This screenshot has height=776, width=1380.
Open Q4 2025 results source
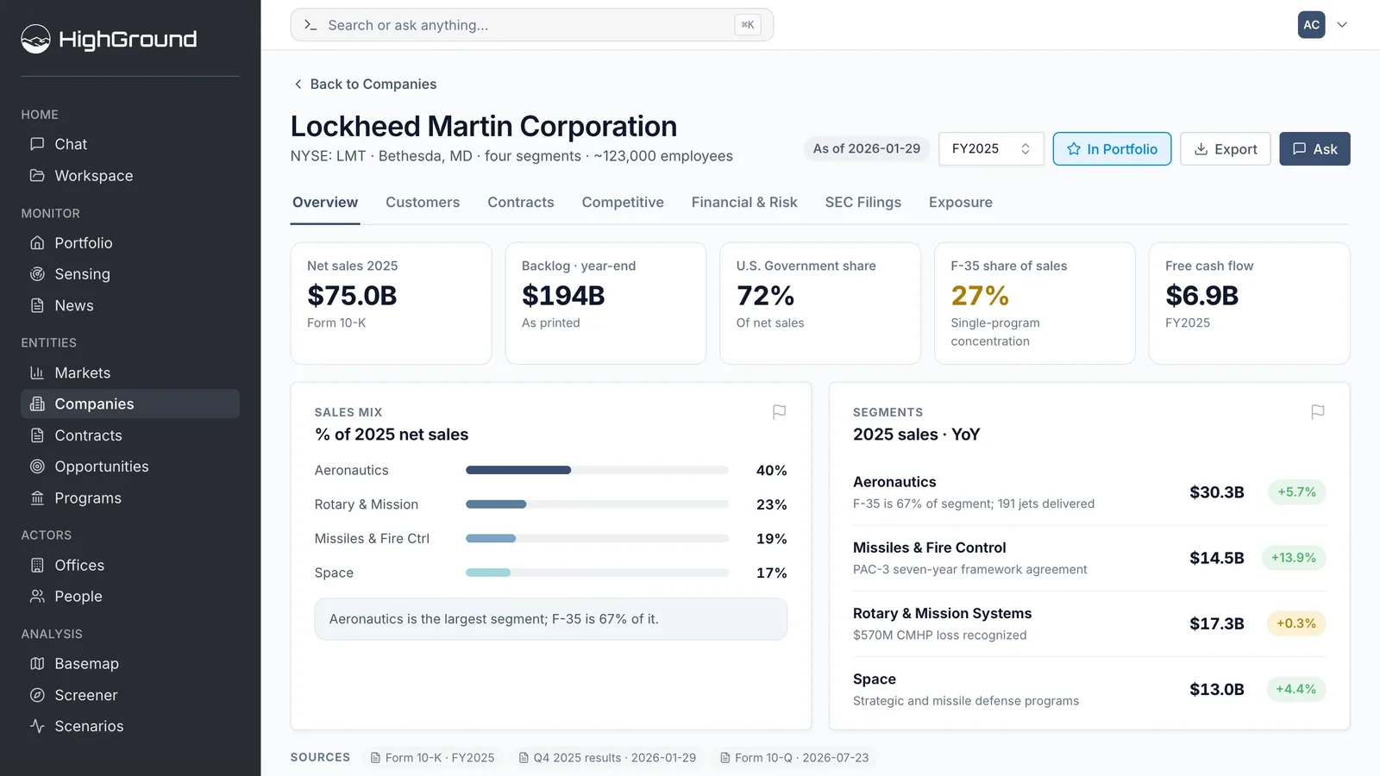tap(607, 758)
